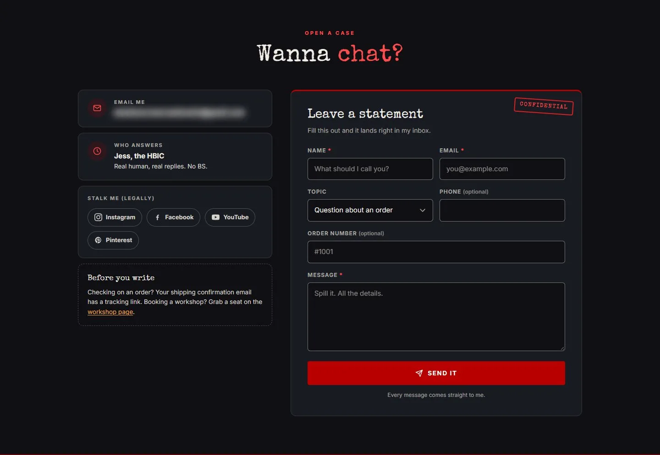Click the YouTube play icon
660x455 pixels.
click(x=215, y=217)
